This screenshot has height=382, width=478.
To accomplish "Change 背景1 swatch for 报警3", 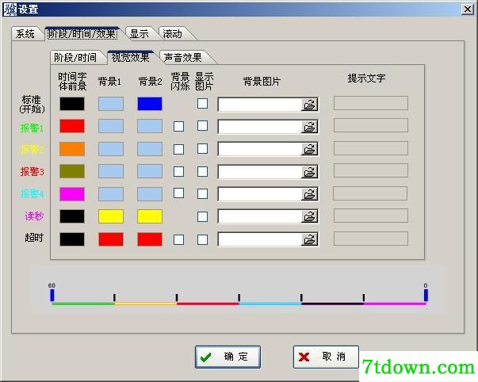I will click(x=111, y=171).
